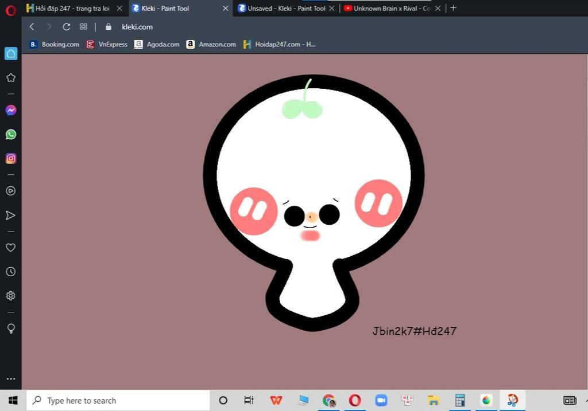Screen dimensions: 588x411
Task: Open History clock icon in sidebar
Action: pyautogui.click(x=11, y=271)
